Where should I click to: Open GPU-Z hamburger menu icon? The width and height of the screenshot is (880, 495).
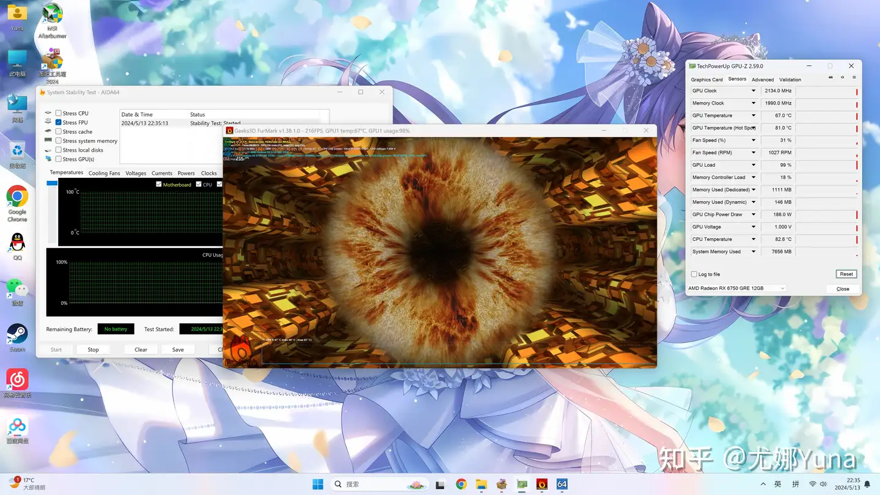point(854,78)
